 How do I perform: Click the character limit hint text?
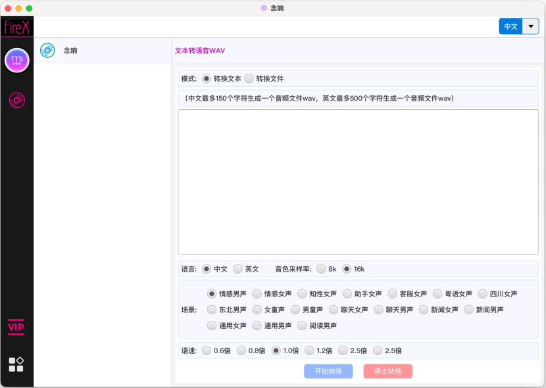(x=319, y=99)
